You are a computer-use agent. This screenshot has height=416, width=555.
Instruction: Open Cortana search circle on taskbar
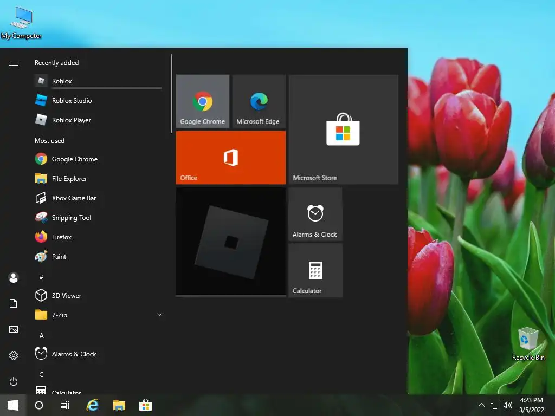(39, 405)
